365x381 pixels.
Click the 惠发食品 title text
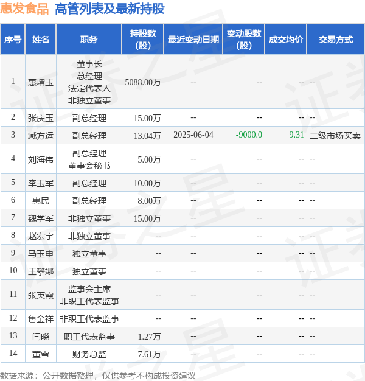24,9
